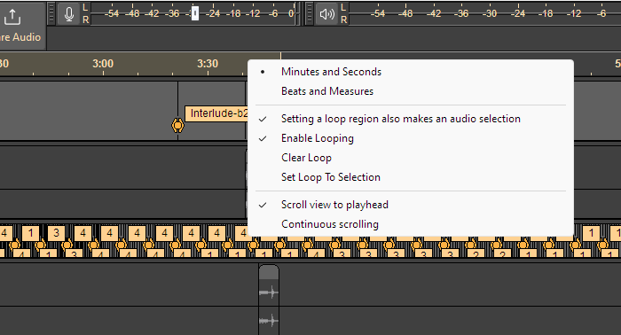Select the small audio clip in lower track
This screenshot has height=335, width=621.
(x=269, y=300)
